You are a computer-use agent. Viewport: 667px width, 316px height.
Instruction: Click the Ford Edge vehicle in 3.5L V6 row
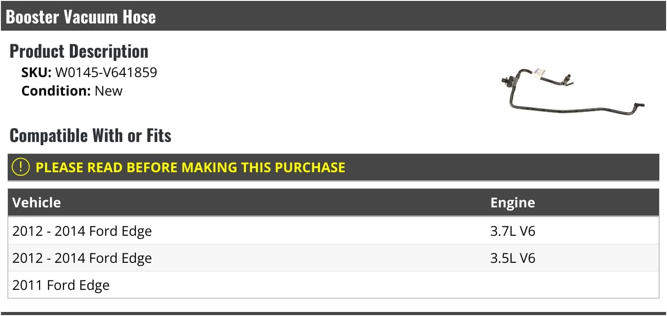coord(82,258)
